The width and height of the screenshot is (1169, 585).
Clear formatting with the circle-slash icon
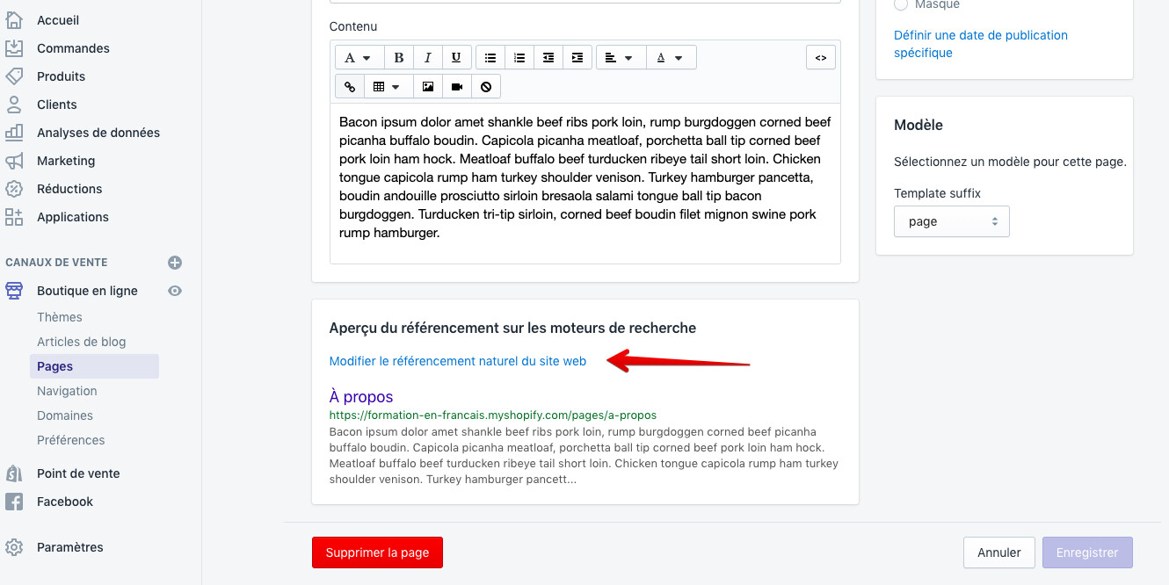pos(485,87)
